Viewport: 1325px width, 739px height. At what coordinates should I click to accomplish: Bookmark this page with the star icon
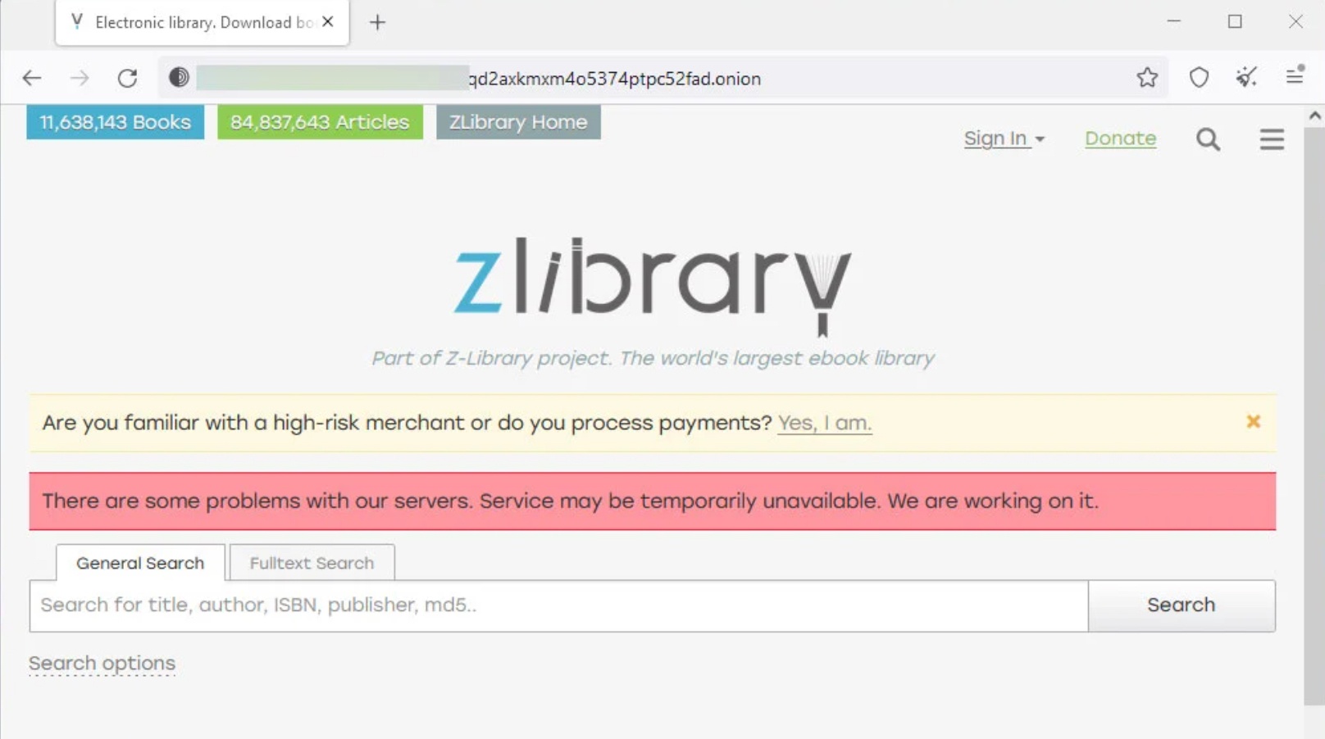click(1147, 78)
